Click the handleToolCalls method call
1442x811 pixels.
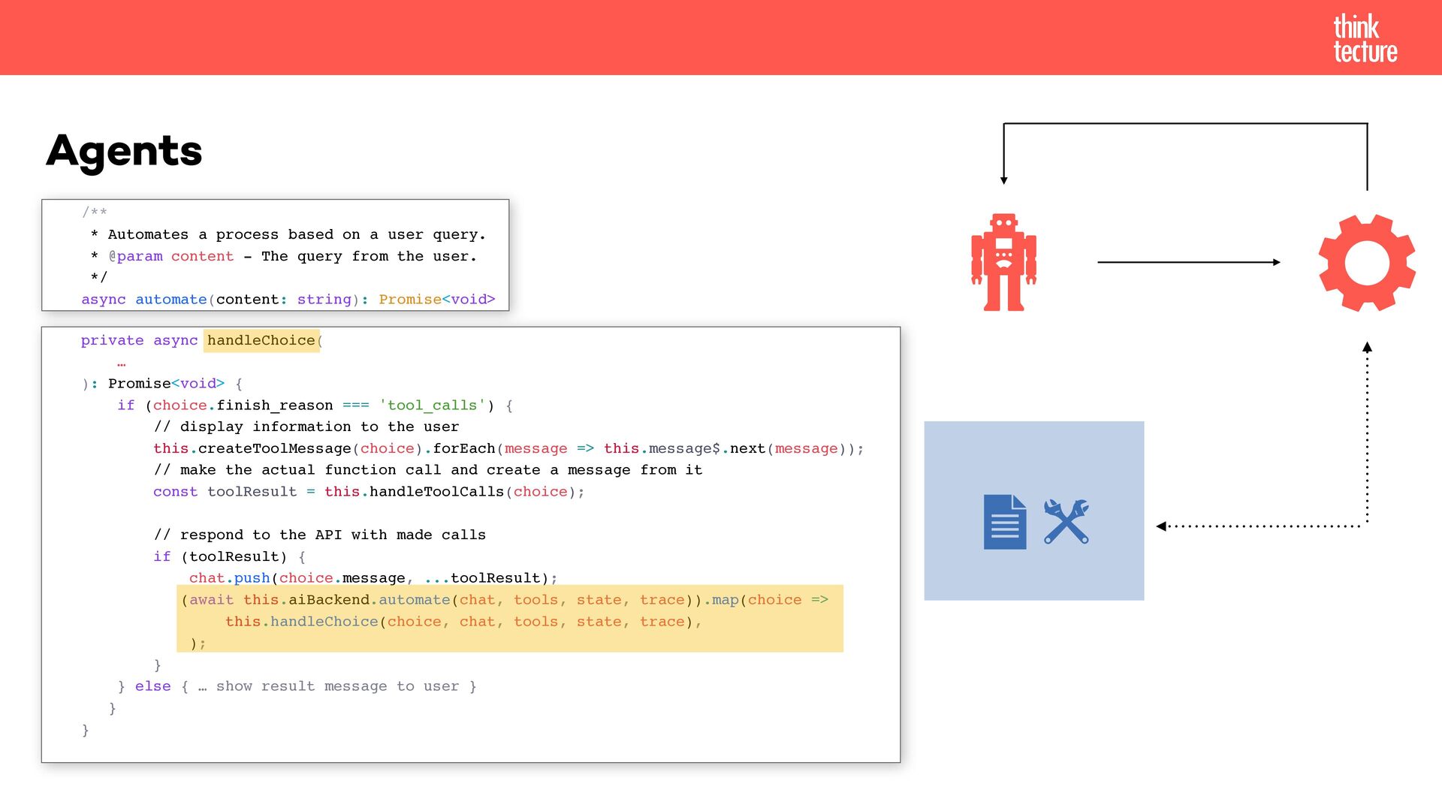(436, 492)
